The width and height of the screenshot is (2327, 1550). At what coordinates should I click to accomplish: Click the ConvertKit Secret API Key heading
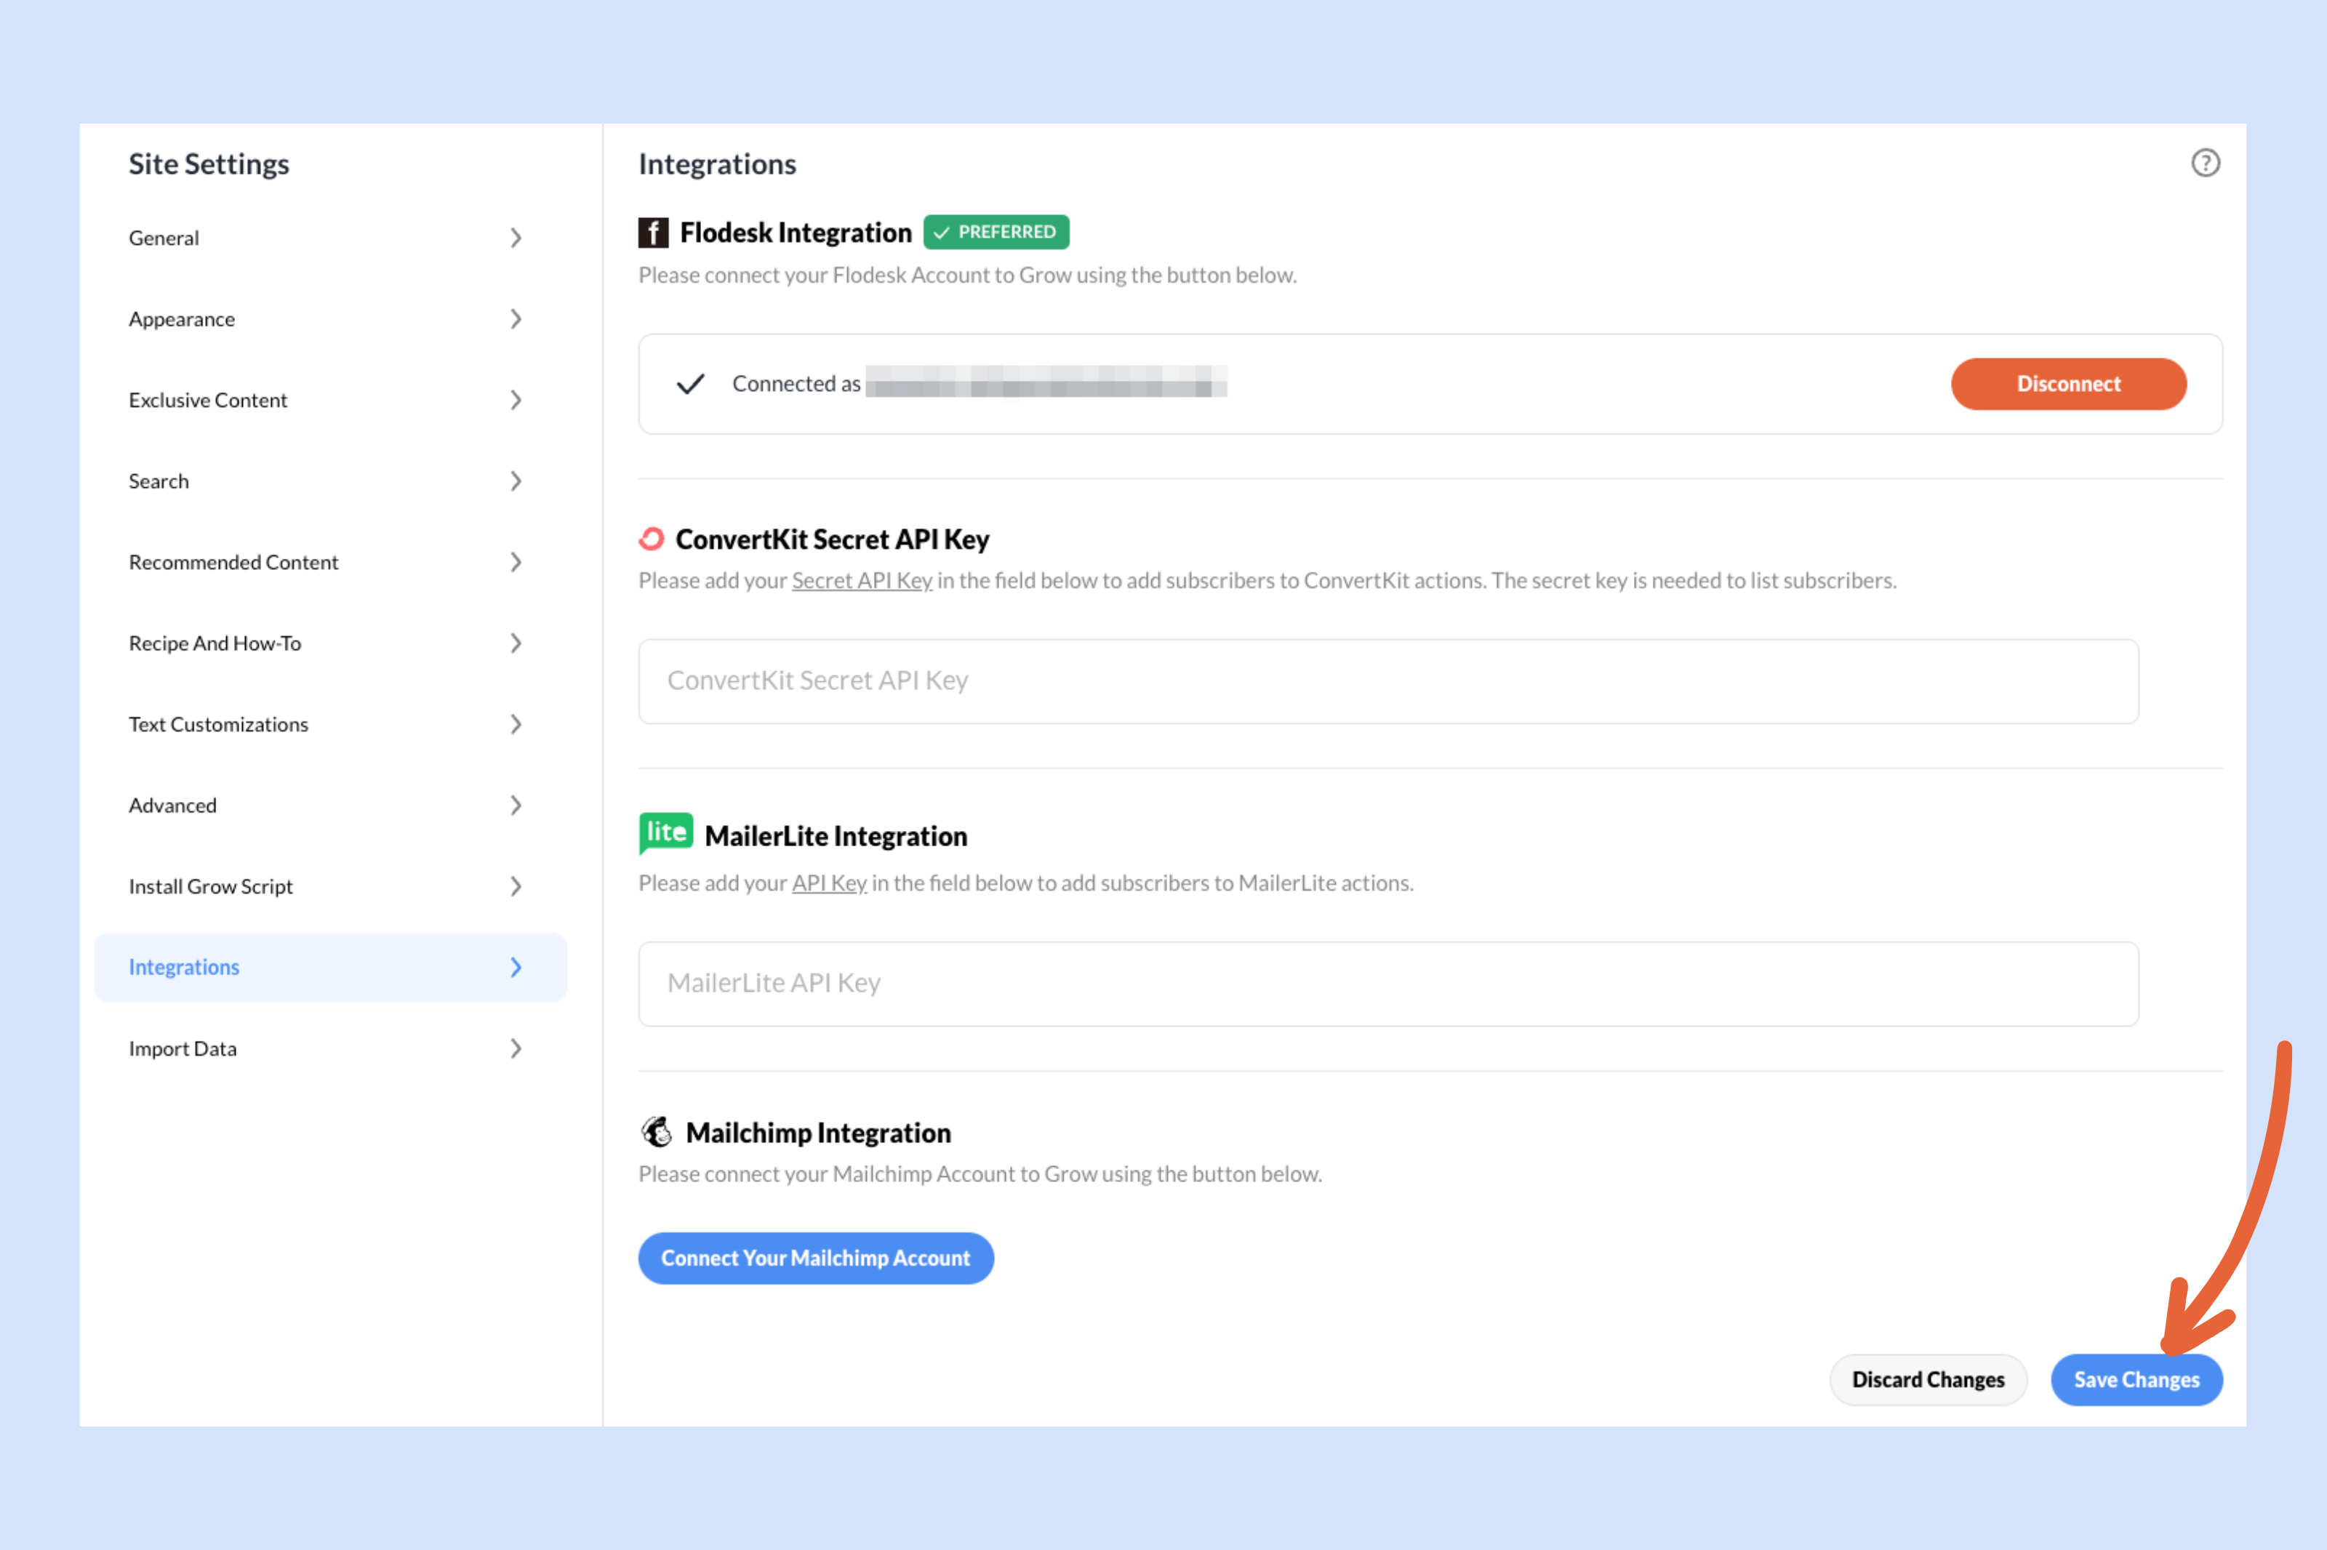point(833,539)
